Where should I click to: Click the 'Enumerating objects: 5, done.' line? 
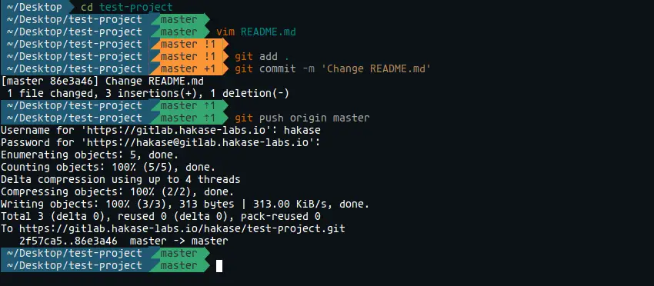click(90, 155)
